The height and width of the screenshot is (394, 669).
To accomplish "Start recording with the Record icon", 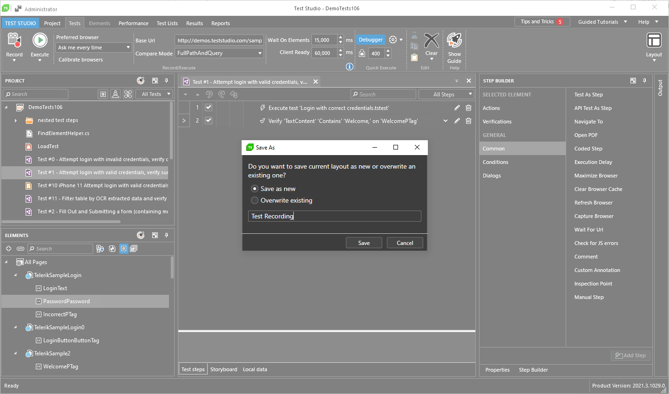I will 14,41.
